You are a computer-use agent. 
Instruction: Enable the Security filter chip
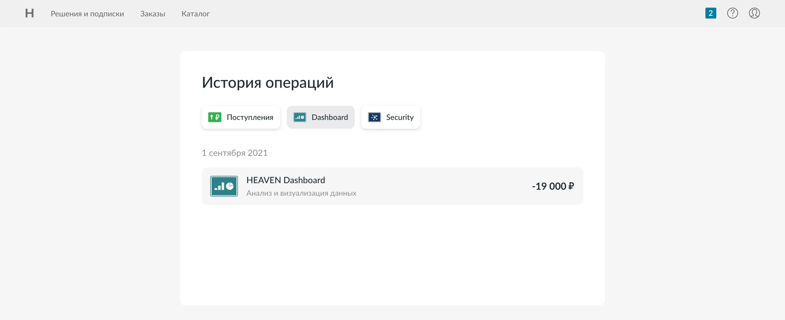click(x=400, y=117)
